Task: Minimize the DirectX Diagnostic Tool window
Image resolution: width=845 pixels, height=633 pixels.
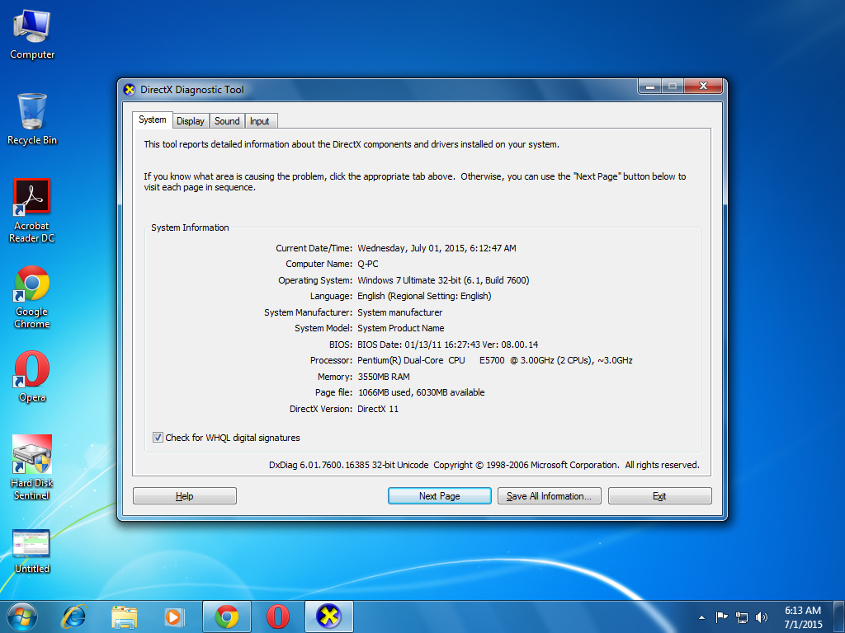Action: pyautogui.click(x=651, y=86)
